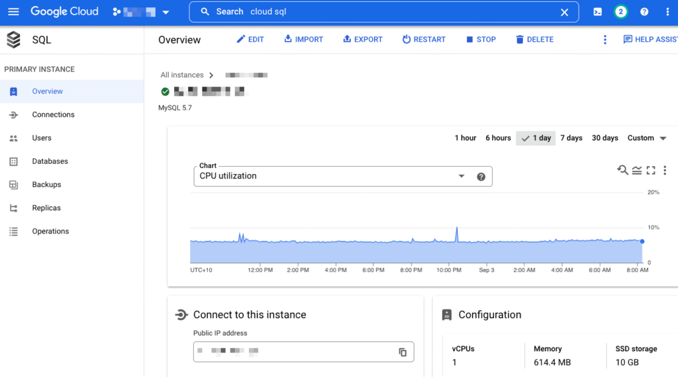Click EXPORT button
The image size is (678, 377).
[363, 39]
